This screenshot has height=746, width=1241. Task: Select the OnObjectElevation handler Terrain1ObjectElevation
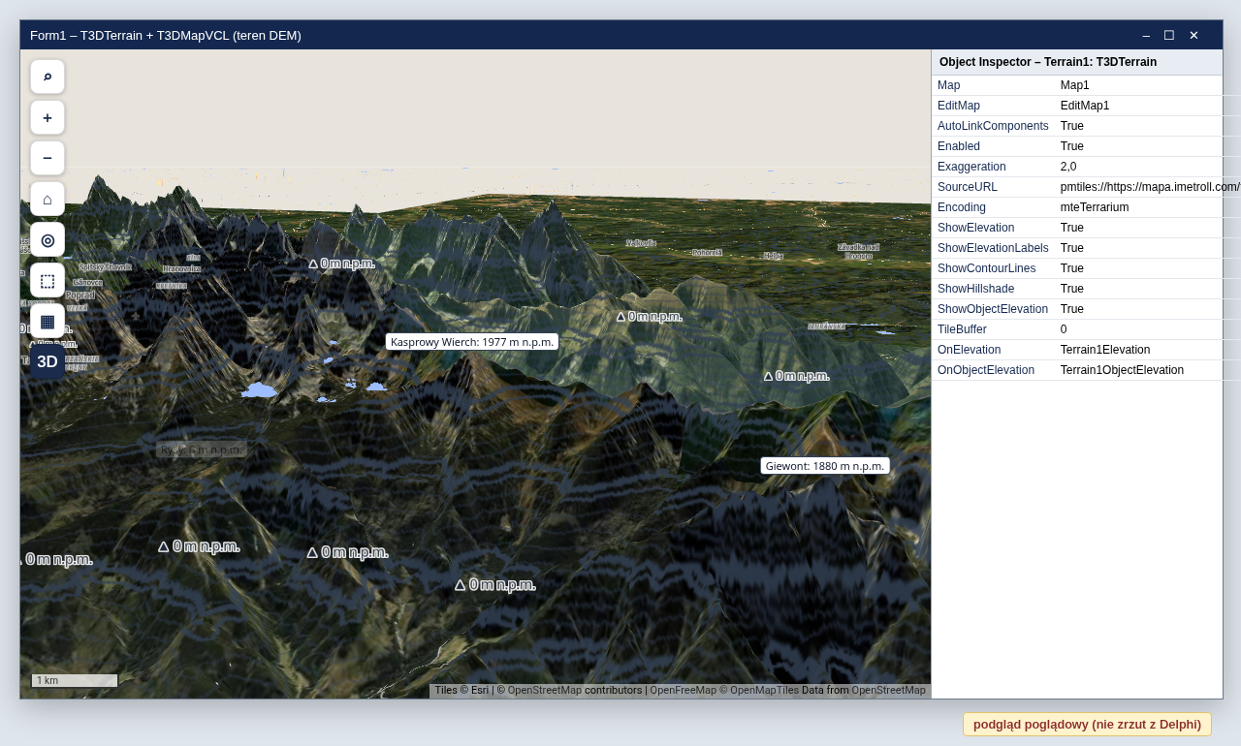click(x=1122, y=370)
